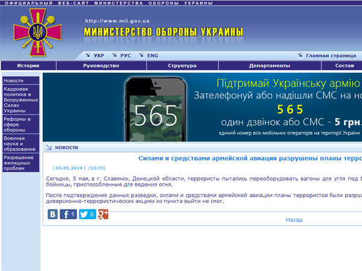Click the arrow icon beside Главная страница
This screenshot has width=362, height=271.
click(300, 55)
